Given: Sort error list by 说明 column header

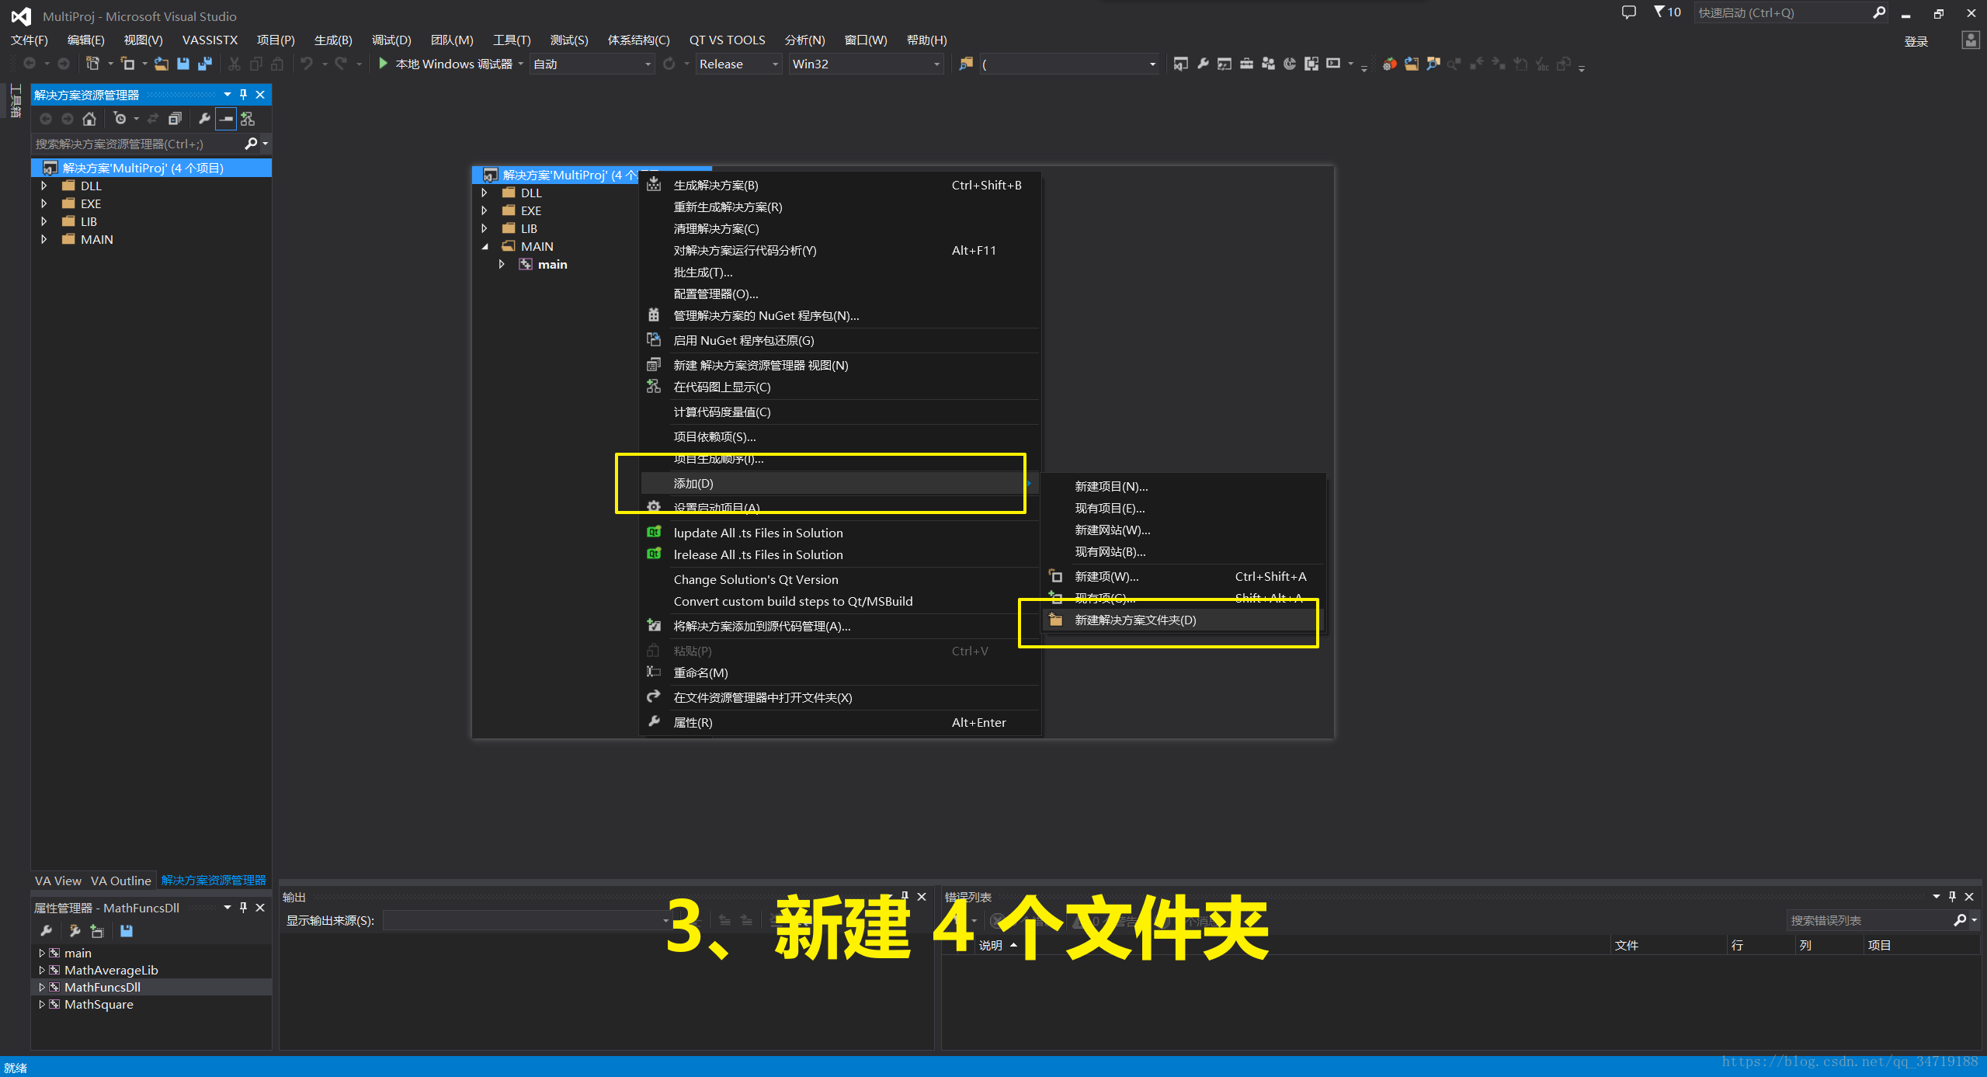Looking at the screenshot, I should pyautogui.click(x=990, y=945).
